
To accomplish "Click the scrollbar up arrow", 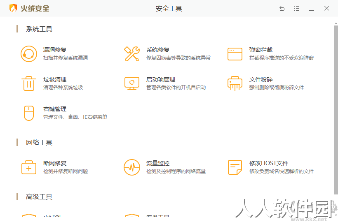I will [336, 23].
